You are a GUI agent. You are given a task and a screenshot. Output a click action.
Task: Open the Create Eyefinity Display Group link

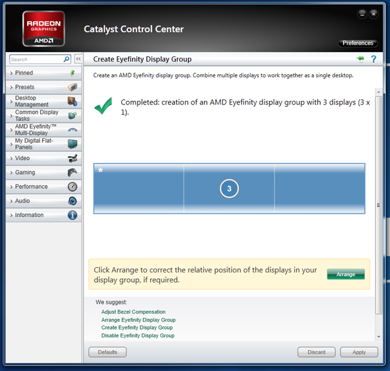click(x=137, y=327)
